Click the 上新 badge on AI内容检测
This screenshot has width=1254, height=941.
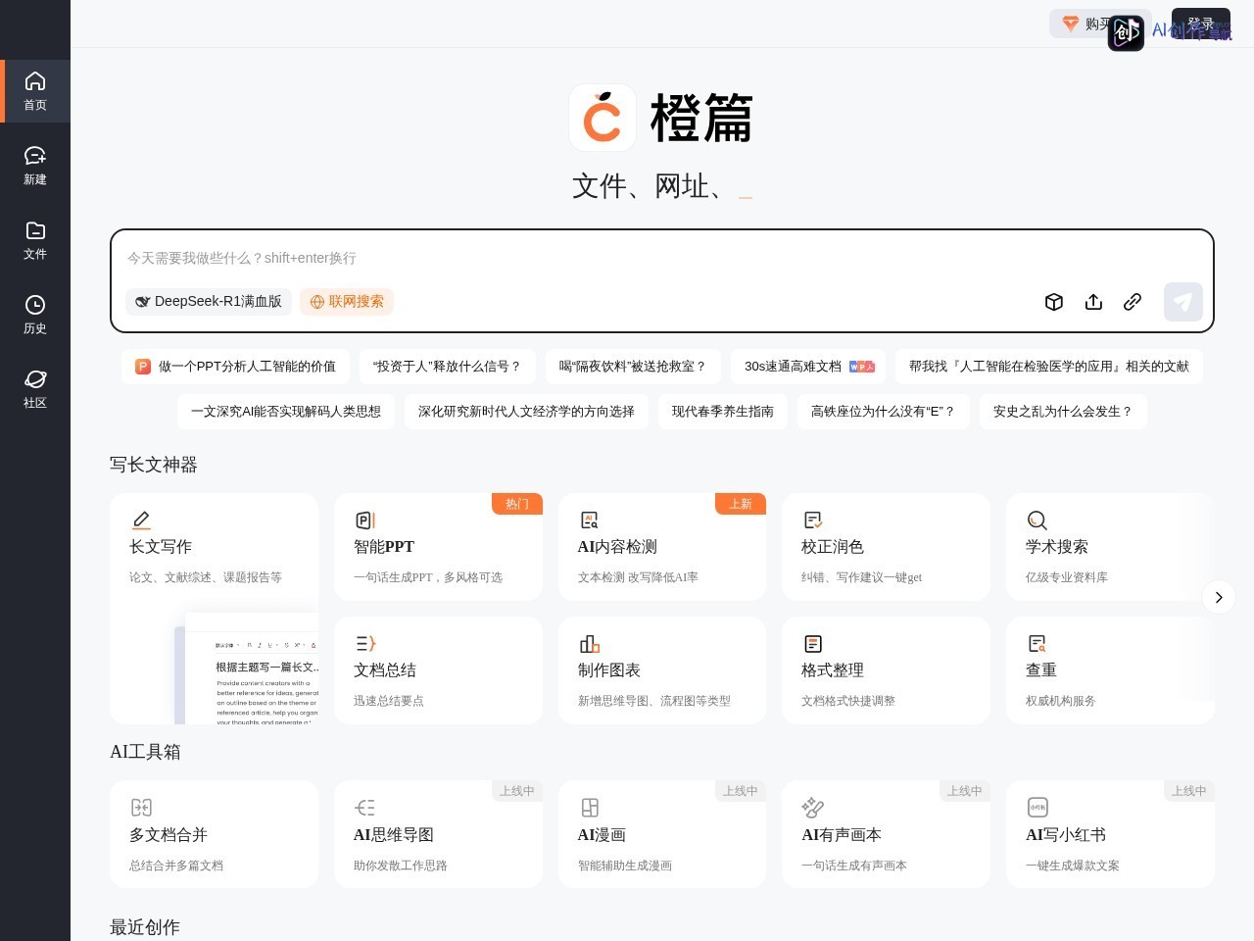click(x=741, y=504)
